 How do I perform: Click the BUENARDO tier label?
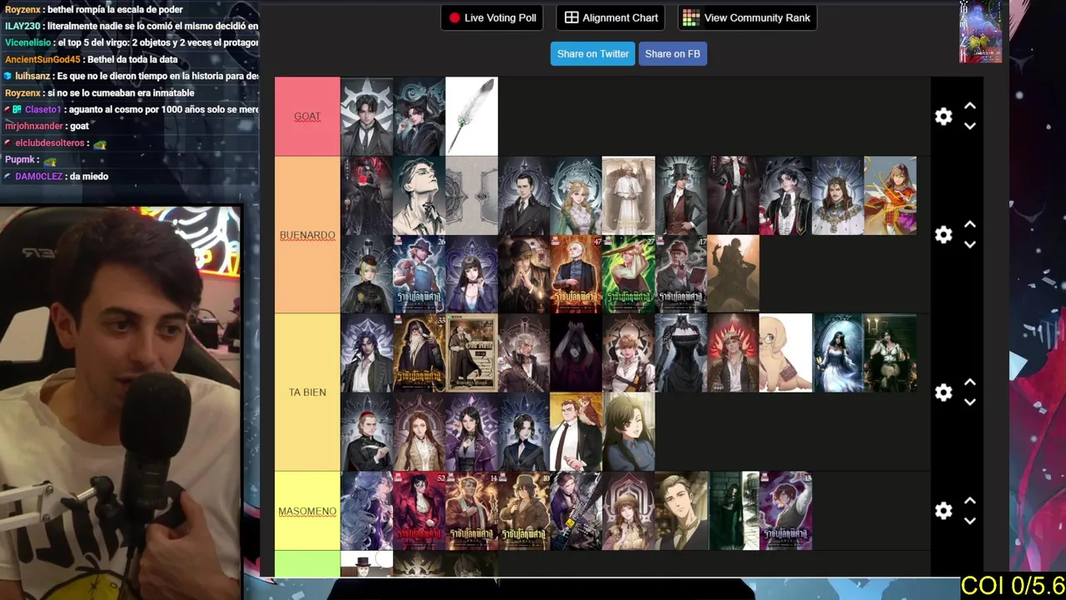coord(307,235)
